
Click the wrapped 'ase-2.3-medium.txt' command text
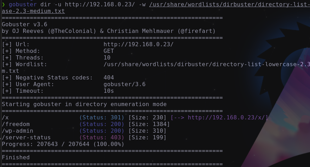[33, 11]
